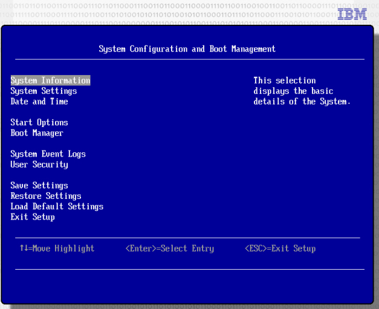
Task: Click the ESC=Exit Setup key hint
Action: pos(280,249)
